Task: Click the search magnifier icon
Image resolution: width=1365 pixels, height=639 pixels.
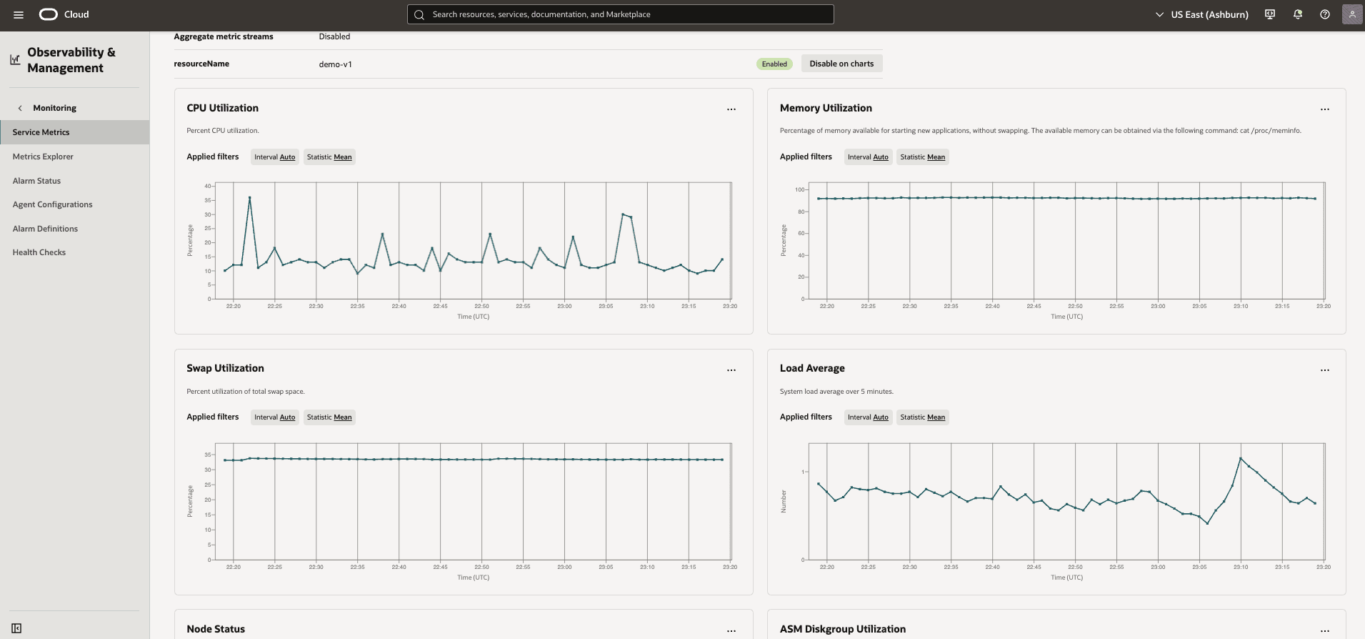Action: pyautogui.click(x=419, y=14)
